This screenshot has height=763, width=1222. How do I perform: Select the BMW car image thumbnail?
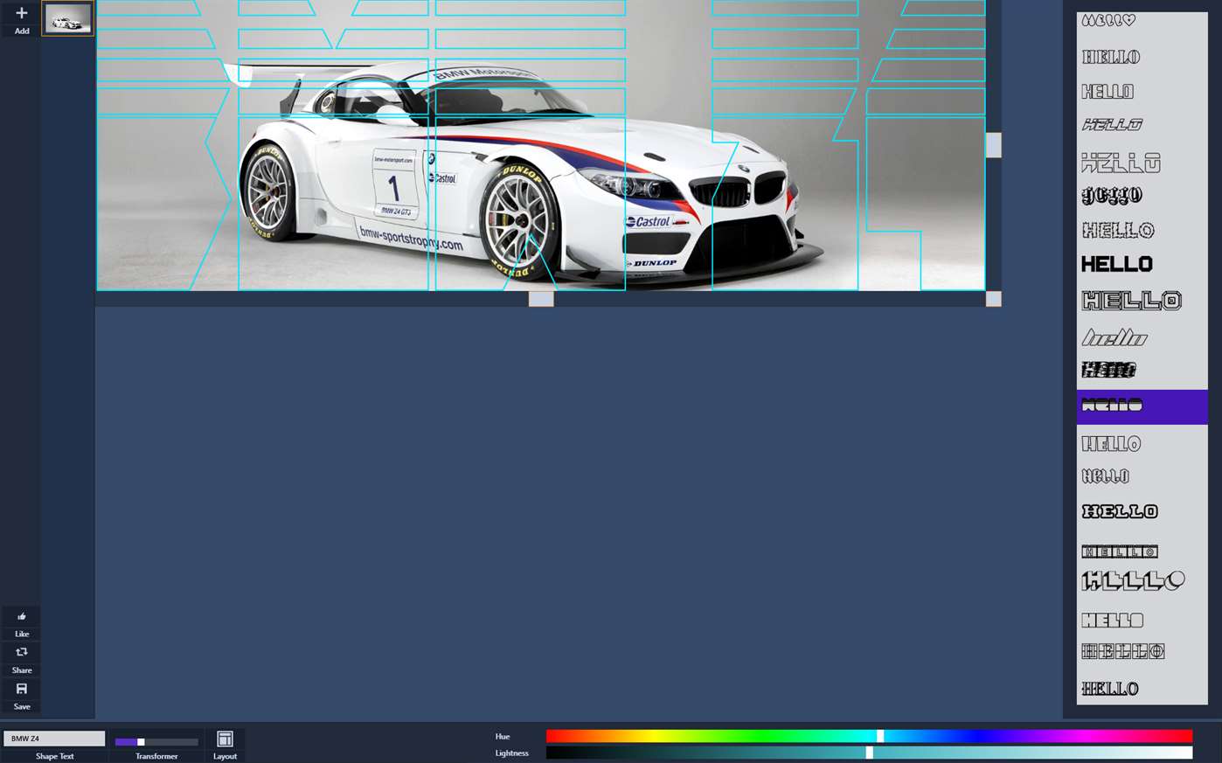coord(67,17)
